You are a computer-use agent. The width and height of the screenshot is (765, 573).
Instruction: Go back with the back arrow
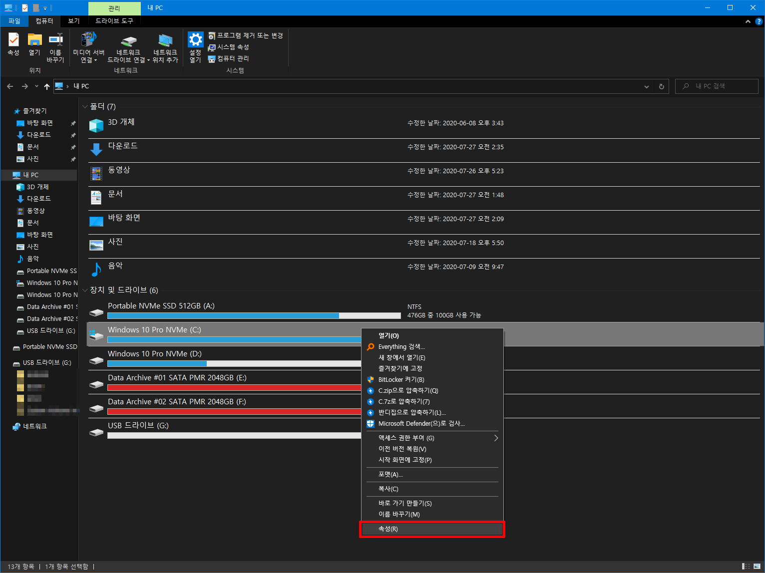(x=10, y=86)
